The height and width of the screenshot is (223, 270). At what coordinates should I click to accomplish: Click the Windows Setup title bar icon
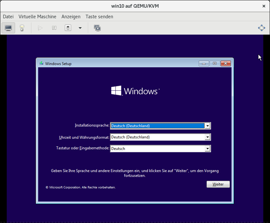[x=41, y=63]
